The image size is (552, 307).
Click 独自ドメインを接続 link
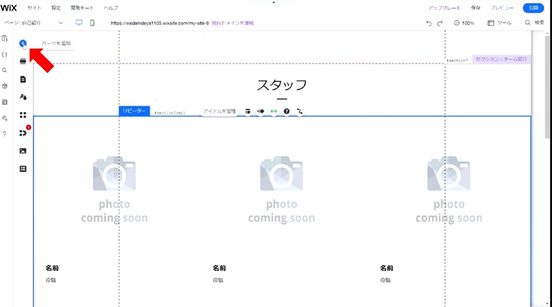click(x=233, y=23)
